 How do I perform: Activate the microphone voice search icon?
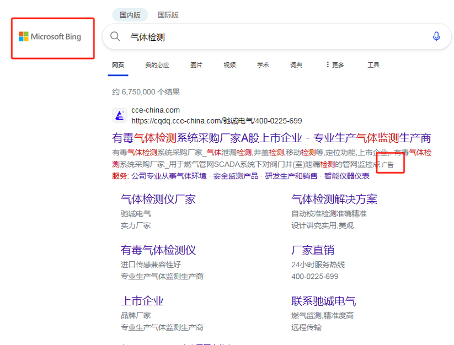436,37
